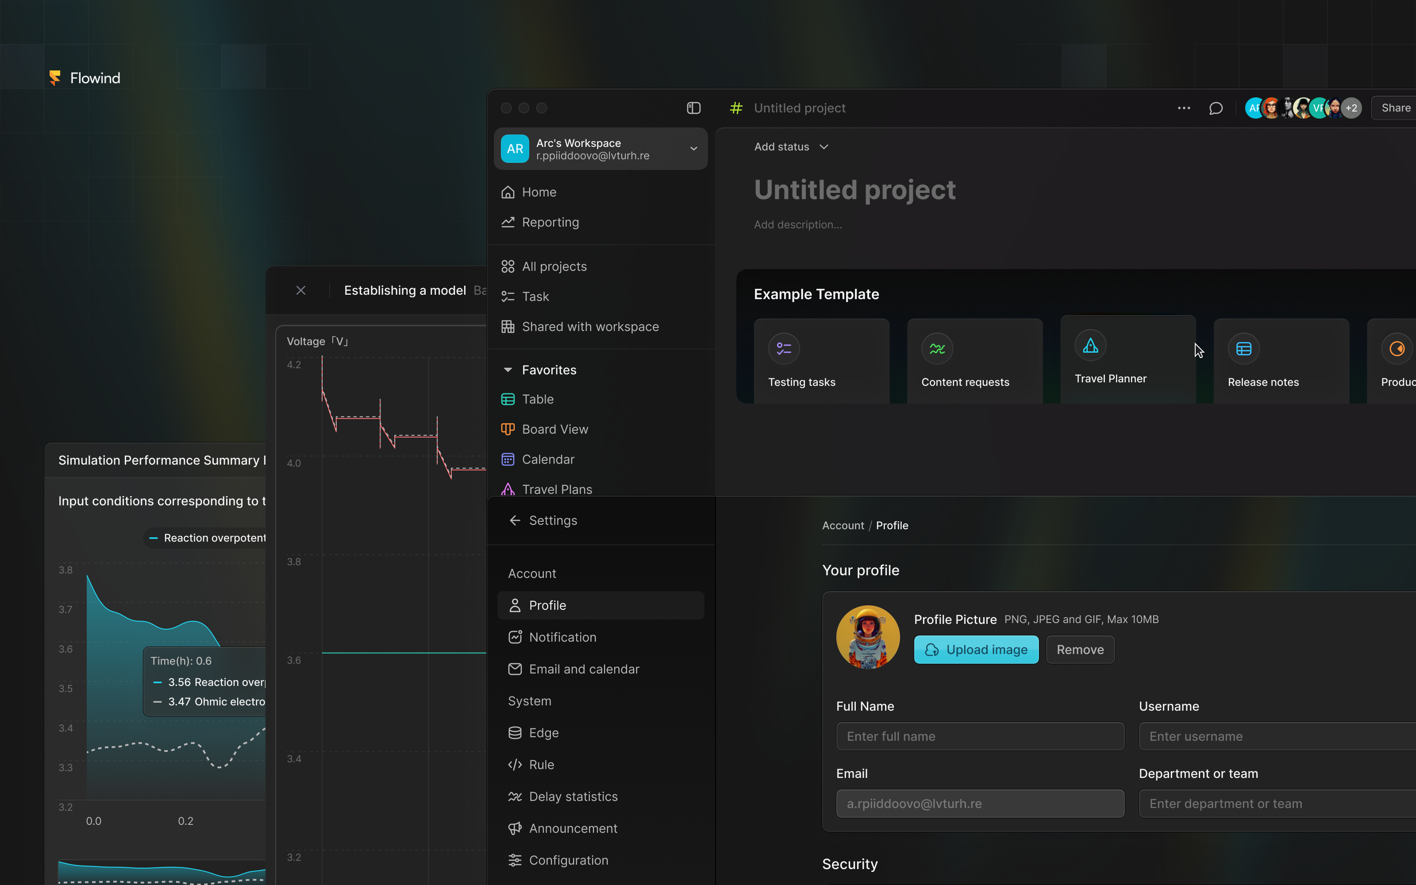1416x885 pixels.
Task: Click the Add description field
Action: [x=797, y=225]
